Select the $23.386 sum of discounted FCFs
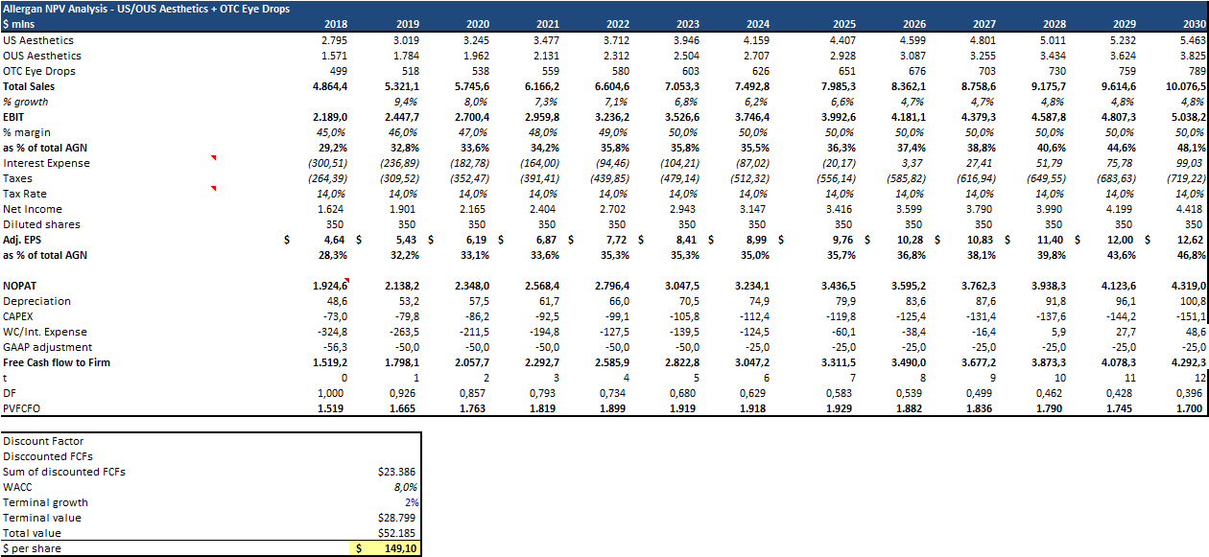Screen dimensions: 1209x557 [398, 471]
